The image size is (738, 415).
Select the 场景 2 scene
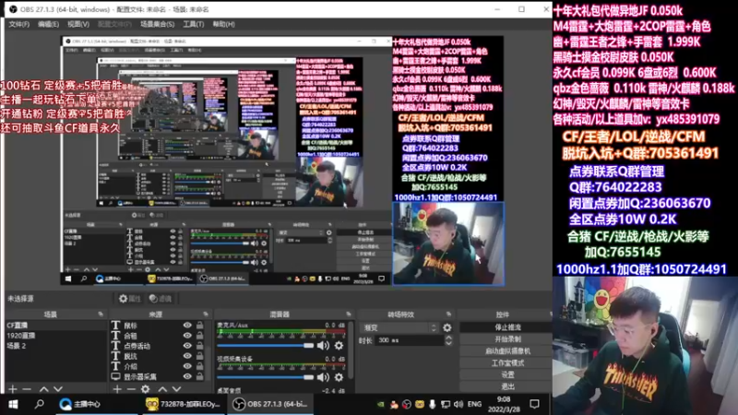55,346
